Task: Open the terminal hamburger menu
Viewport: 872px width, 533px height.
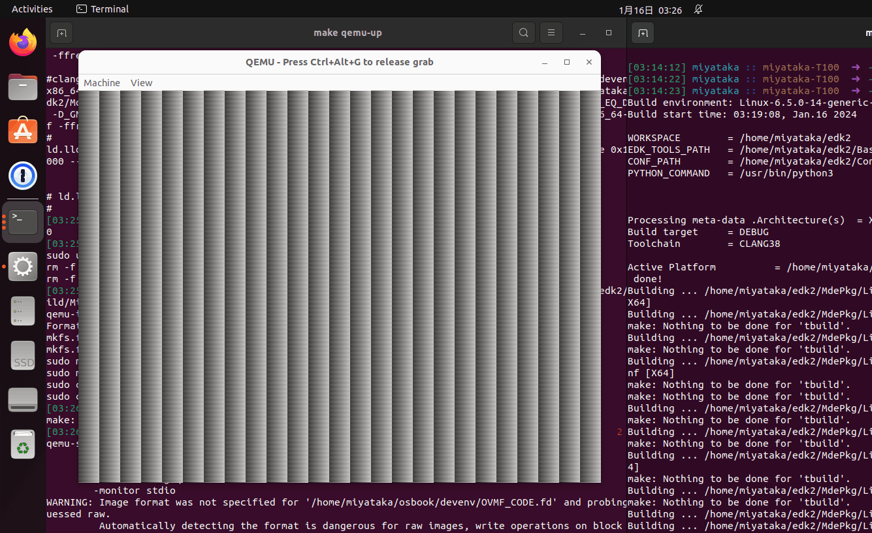Action: point(551,33)
